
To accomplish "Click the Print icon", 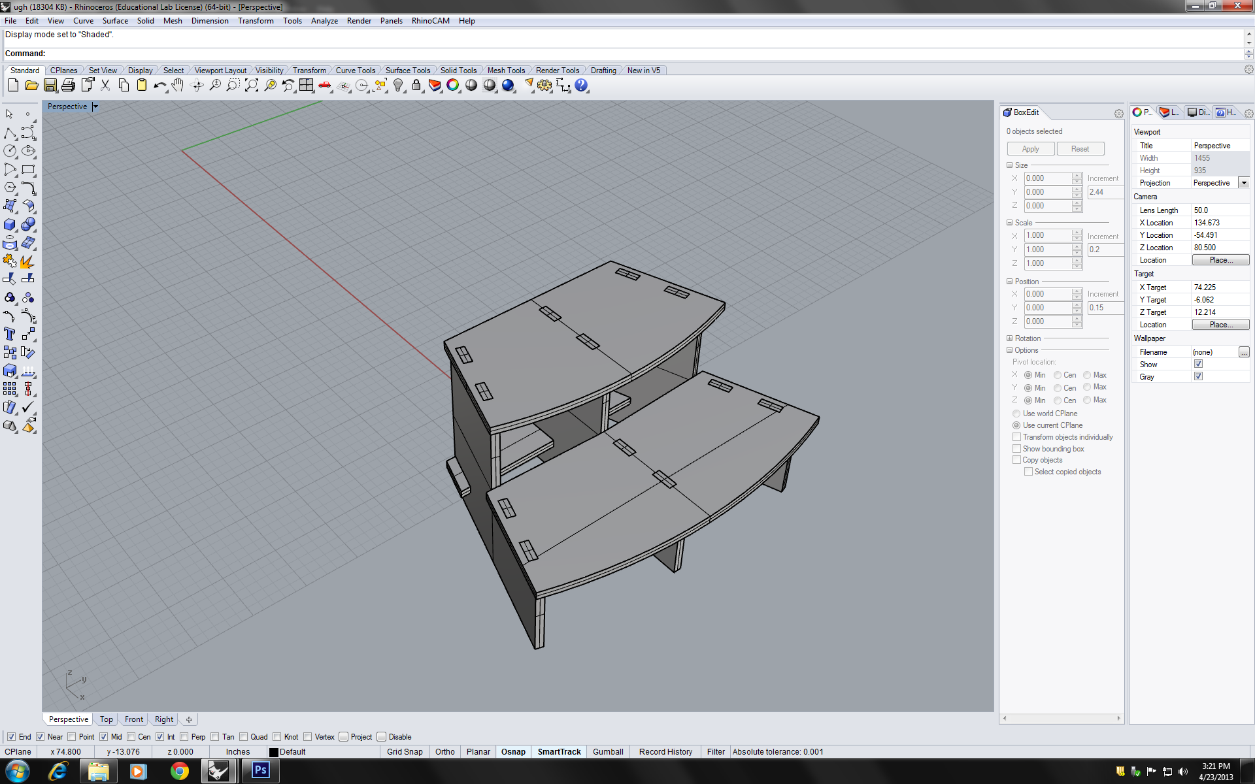I will [x=68, y=85].
